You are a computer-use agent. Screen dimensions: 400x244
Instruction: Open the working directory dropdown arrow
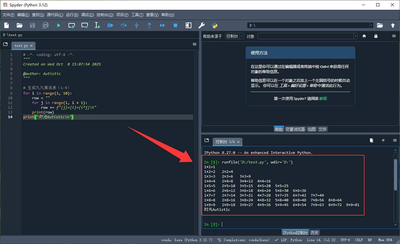371,25
